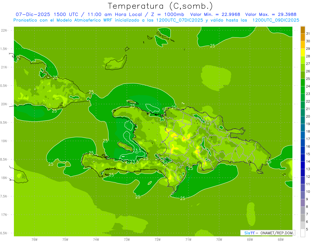Select the dark blue swatch between 13 and 14

click(x=303, y=165)
